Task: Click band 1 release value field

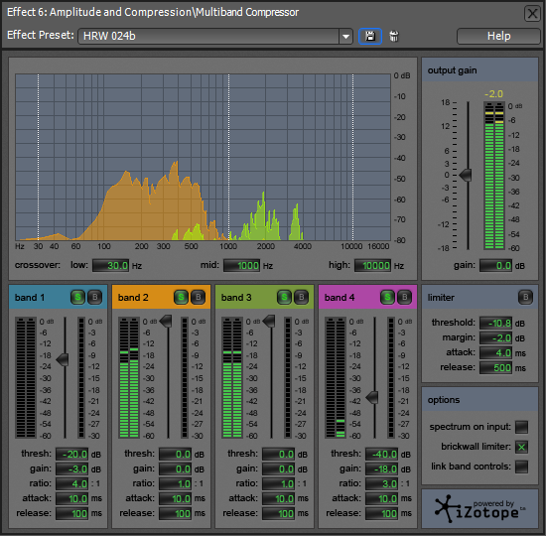Action: [71, 513]
